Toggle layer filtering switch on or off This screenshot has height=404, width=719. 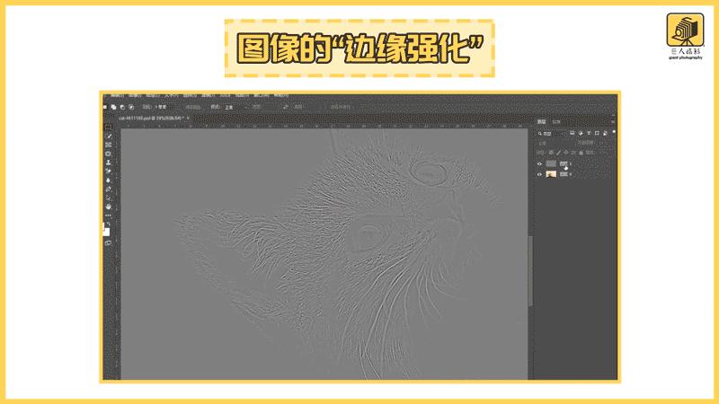click(614, 131)
